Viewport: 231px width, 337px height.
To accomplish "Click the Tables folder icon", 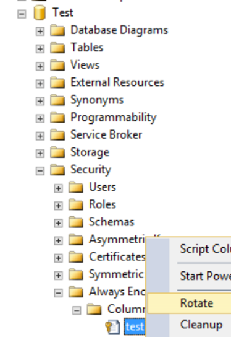I will (57, 47).
